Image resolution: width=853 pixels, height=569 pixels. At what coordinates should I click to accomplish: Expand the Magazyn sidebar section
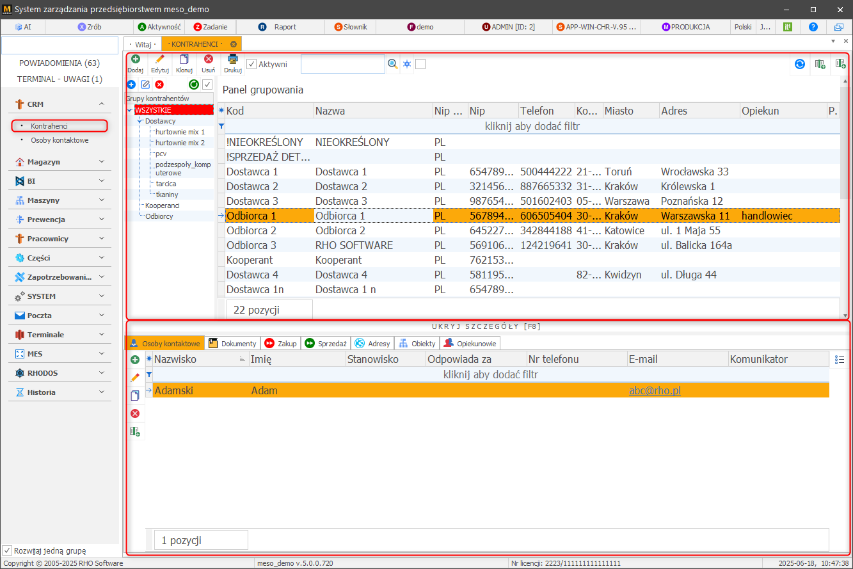(x=101, y=162)
